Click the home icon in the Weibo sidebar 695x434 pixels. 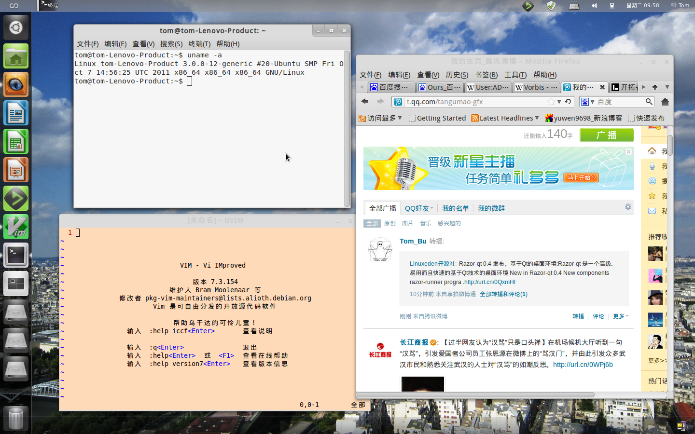tap(652, 151)
